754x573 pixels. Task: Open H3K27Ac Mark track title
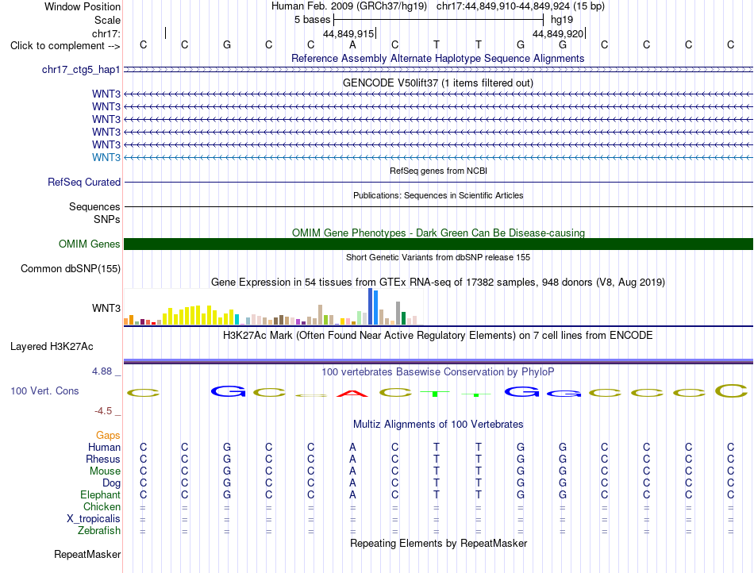point(437,335)
